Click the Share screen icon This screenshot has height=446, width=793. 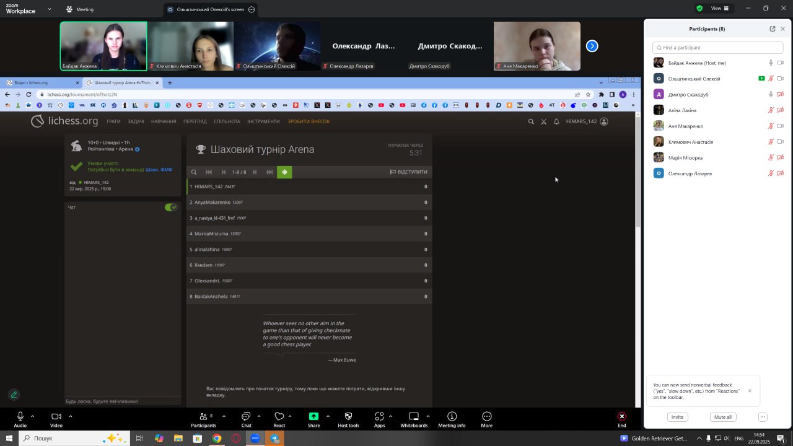[x=313, y=416]
